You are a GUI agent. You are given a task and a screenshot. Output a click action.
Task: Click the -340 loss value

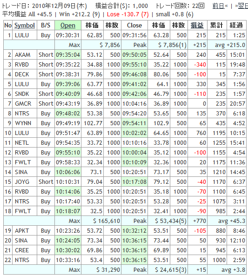200,65
